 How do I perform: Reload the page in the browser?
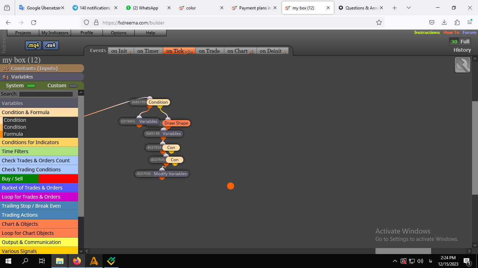[34, 23]
